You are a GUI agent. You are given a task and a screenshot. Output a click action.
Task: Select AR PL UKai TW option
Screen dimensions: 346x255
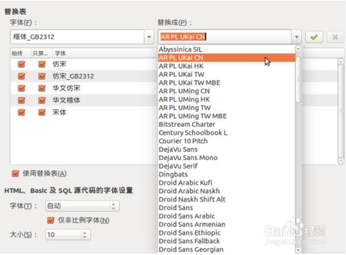[227, 74]
